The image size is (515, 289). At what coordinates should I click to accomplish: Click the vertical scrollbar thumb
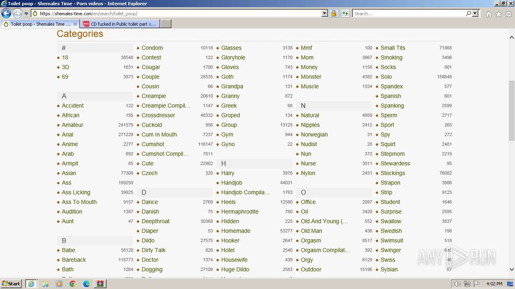pyautogui.click(x=512, y=110)
